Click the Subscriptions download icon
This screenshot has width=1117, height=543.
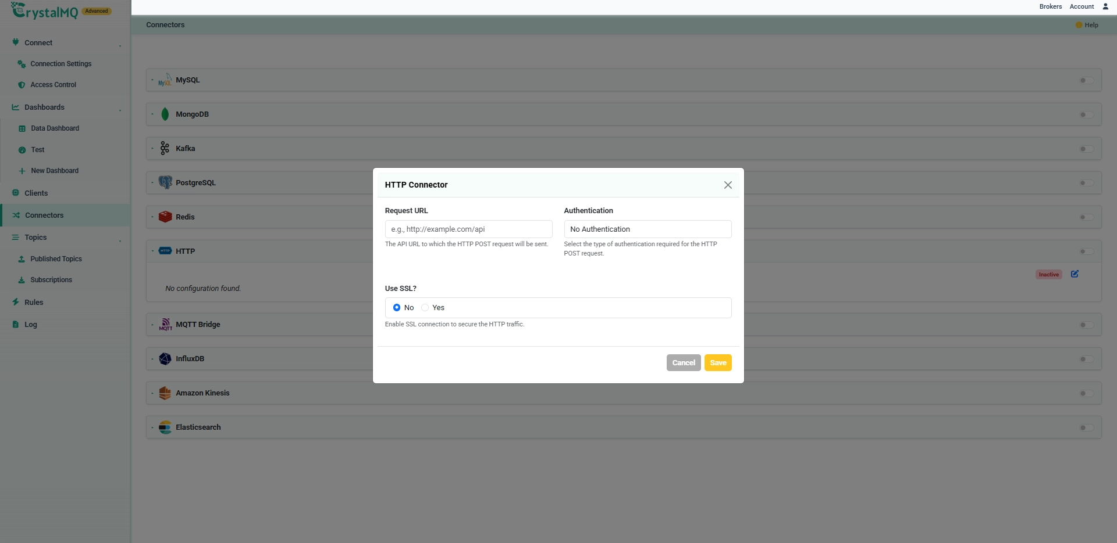(x=22, y=280)
